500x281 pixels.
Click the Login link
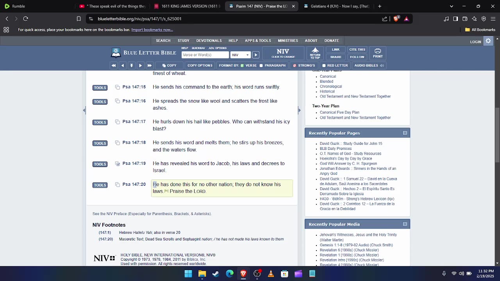click(x=475, y=42)
